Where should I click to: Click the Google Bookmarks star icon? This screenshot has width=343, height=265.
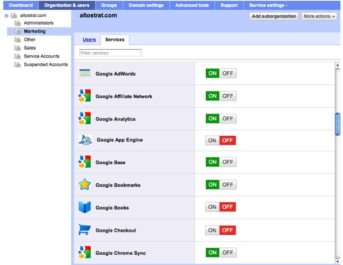point(84,184)
